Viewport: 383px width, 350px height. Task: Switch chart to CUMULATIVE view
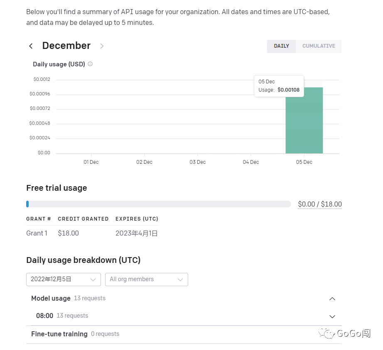click(319, 46)
